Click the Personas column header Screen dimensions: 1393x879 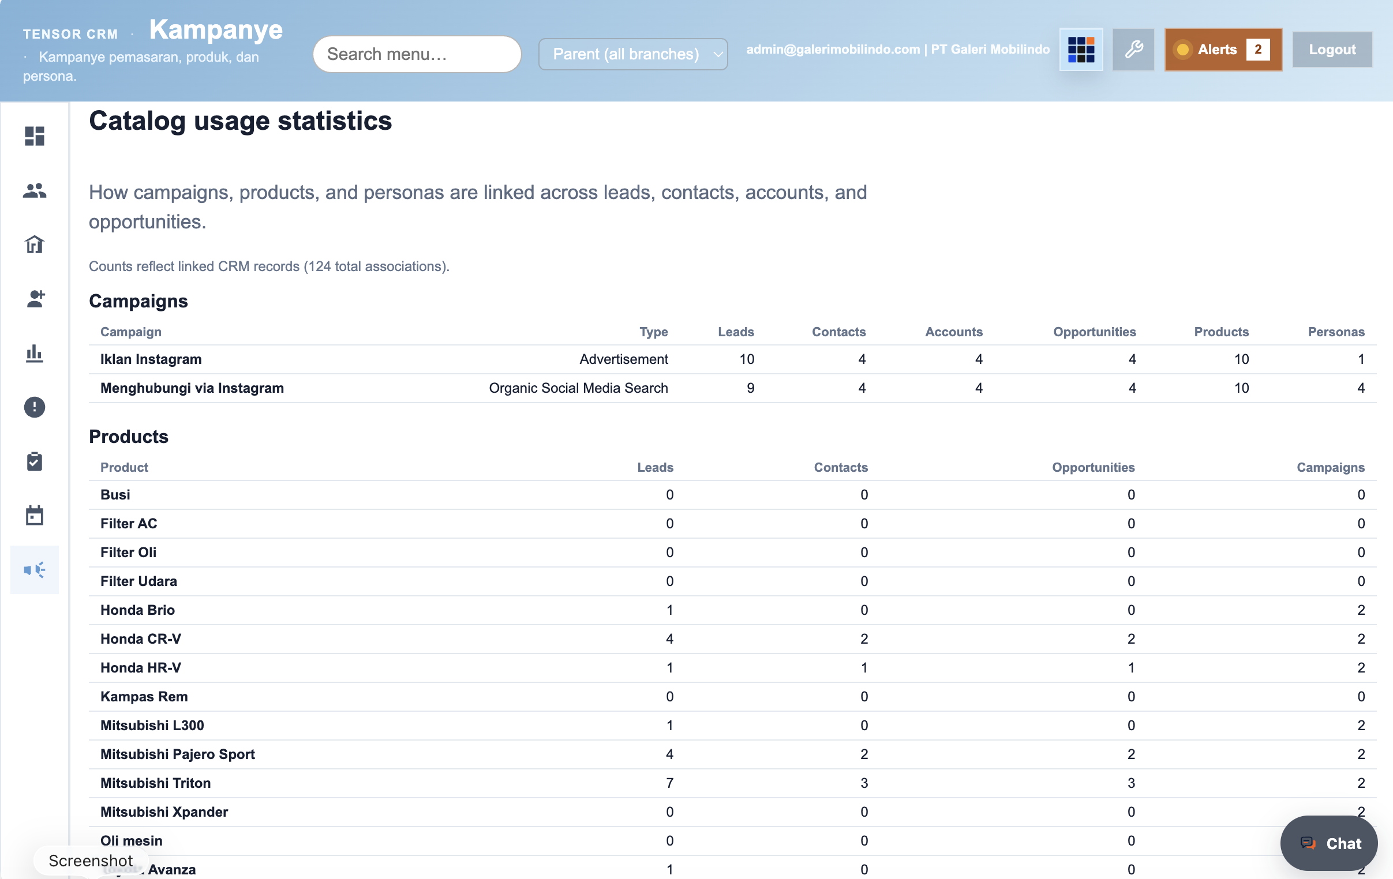pyautogui.click(x=1336, y=332)
